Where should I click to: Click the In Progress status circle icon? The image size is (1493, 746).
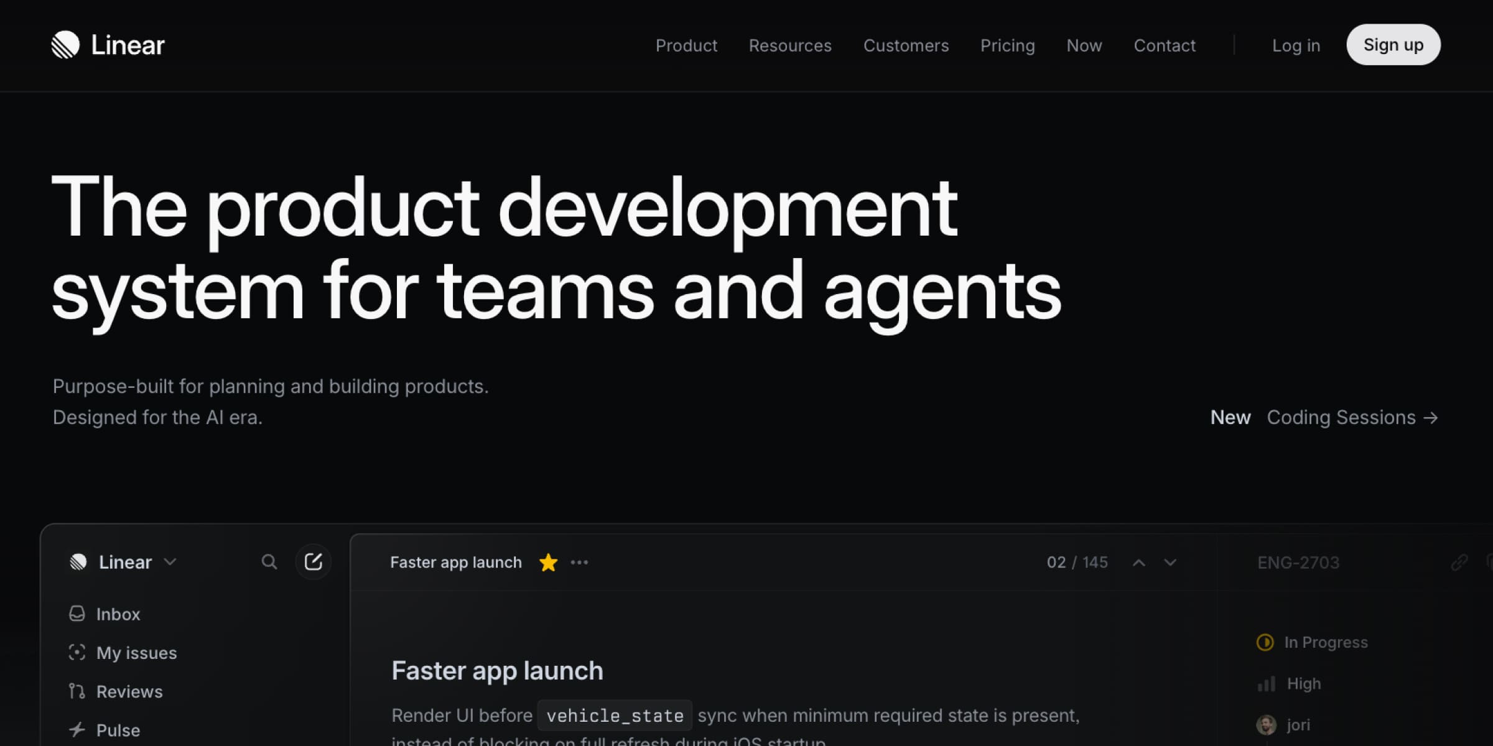[1265, 642]
